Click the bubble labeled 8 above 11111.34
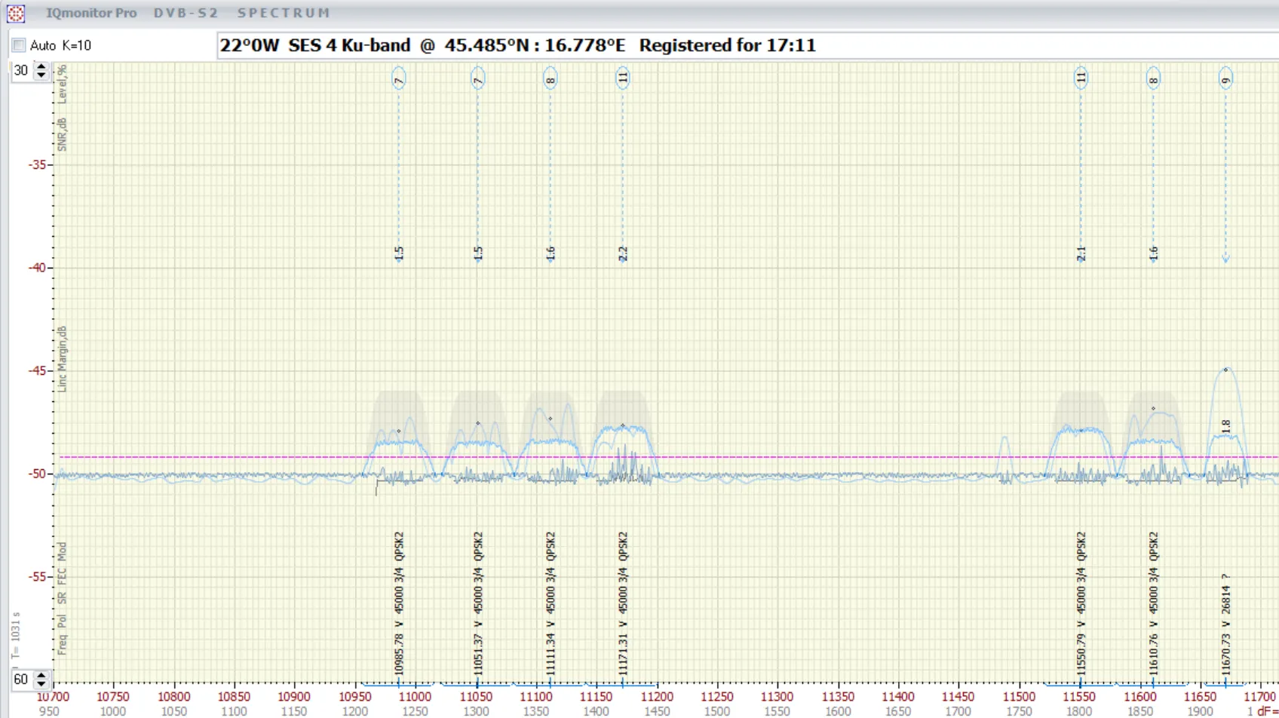 [551, 78]
